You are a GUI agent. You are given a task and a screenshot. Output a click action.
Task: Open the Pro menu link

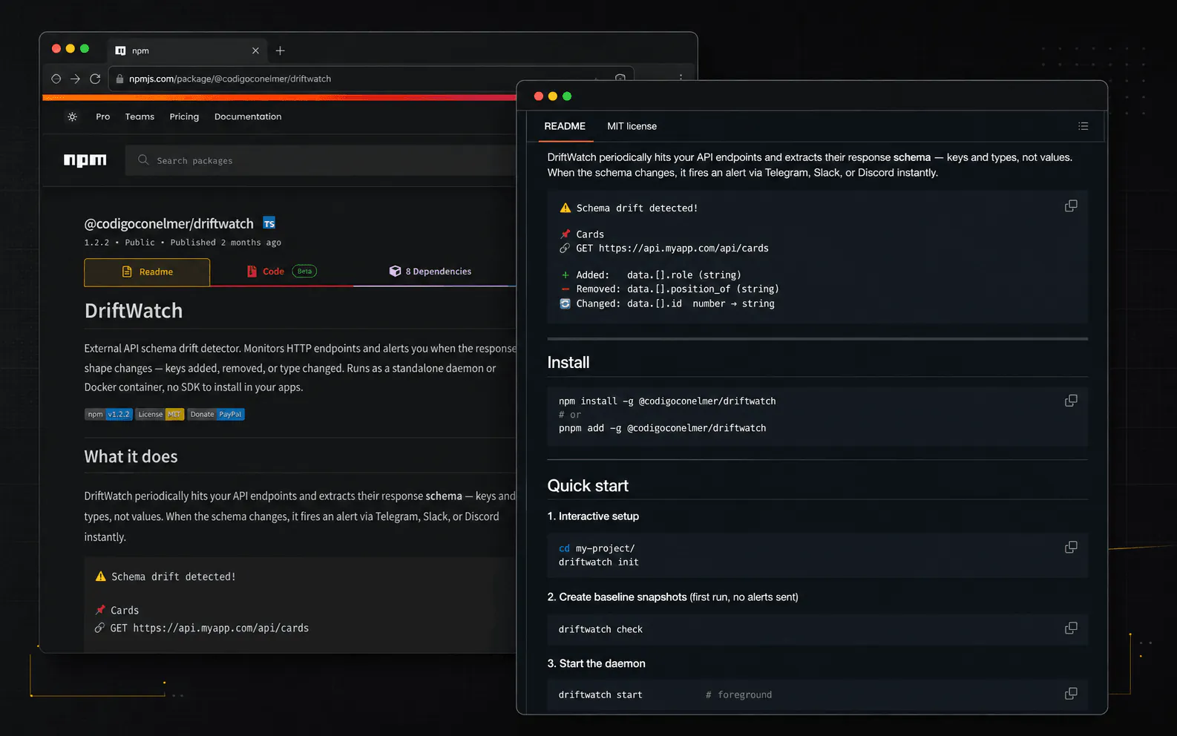[x=102, y=116]
